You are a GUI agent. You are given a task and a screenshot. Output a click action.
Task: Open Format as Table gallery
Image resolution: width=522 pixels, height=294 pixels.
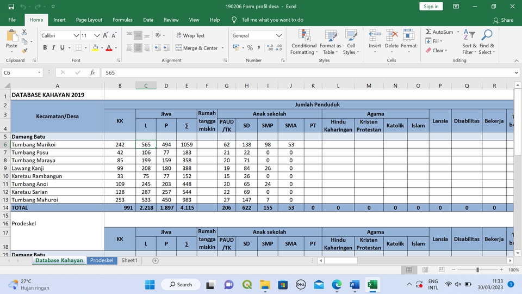(x=330, y=42)
